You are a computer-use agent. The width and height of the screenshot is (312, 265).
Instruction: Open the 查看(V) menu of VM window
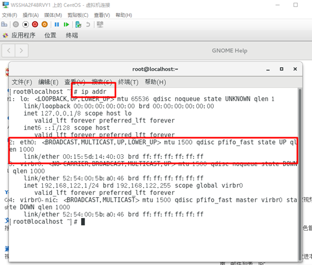pos(102,15)
